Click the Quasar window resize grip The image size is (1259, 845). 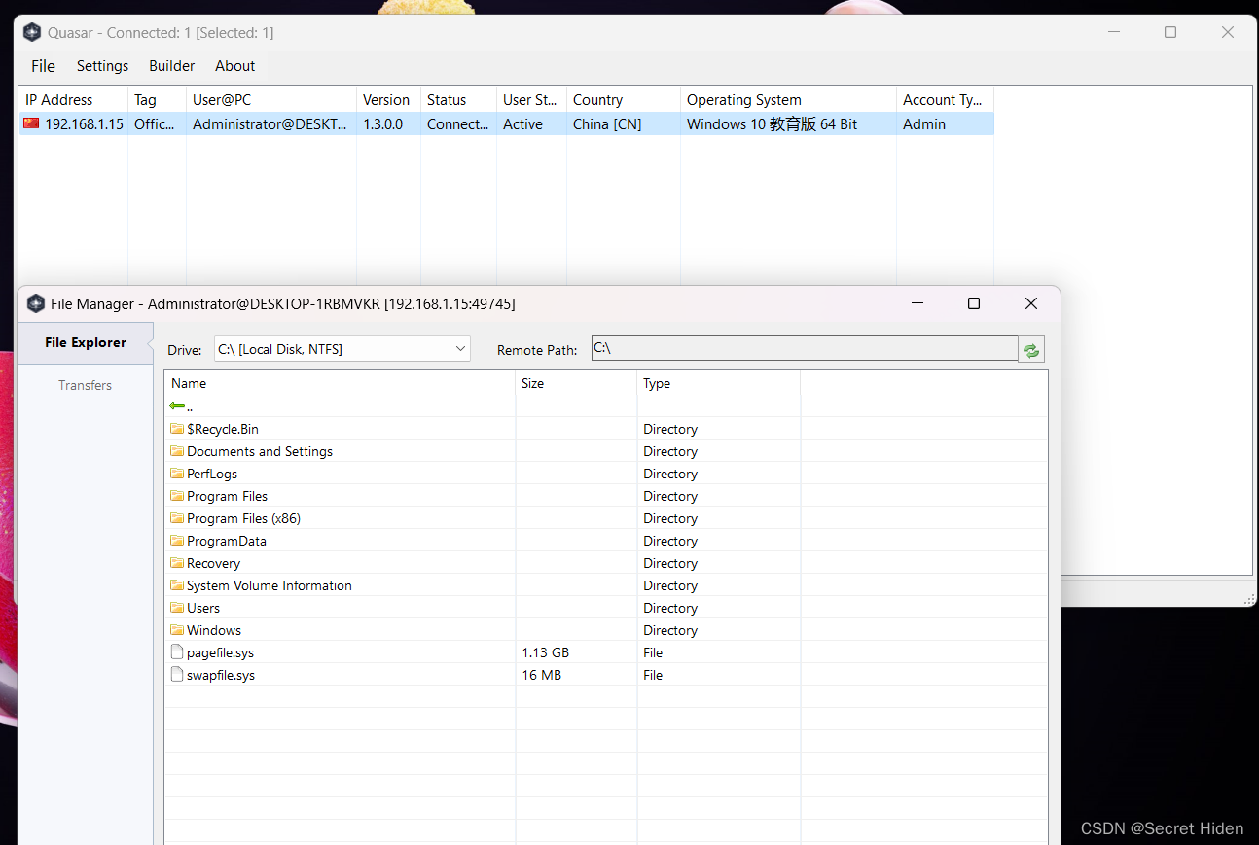1247,598
